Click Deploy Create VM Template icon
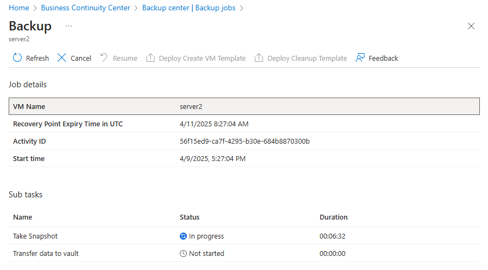Viewport: 488px width, 270px height. 151,58
